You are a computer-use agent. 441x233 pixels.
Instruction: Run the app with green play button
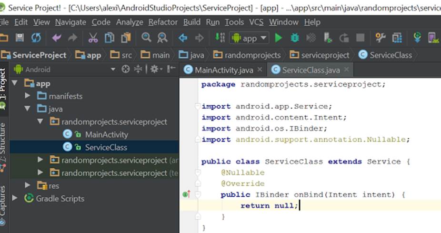(278, 38)
